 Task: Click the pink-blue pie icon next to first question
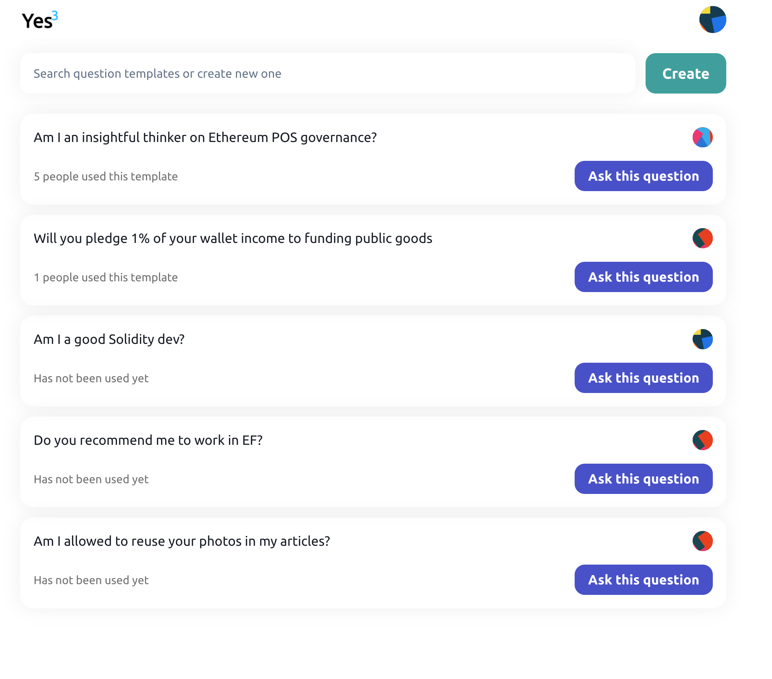(702, 137)
